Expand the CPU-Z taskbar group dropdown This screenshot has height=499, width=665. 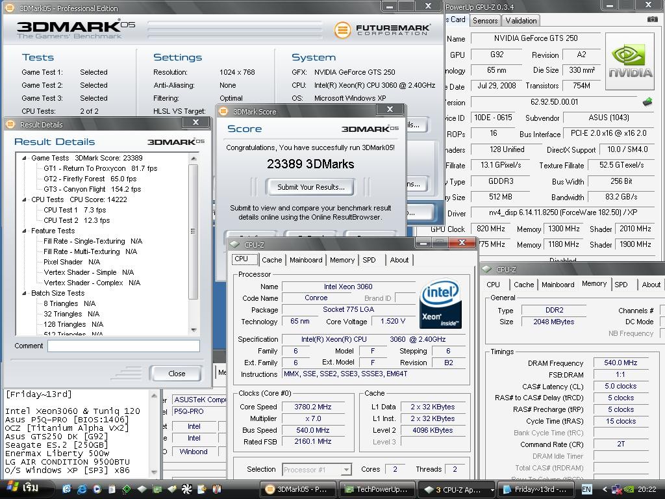pos(492,489)
